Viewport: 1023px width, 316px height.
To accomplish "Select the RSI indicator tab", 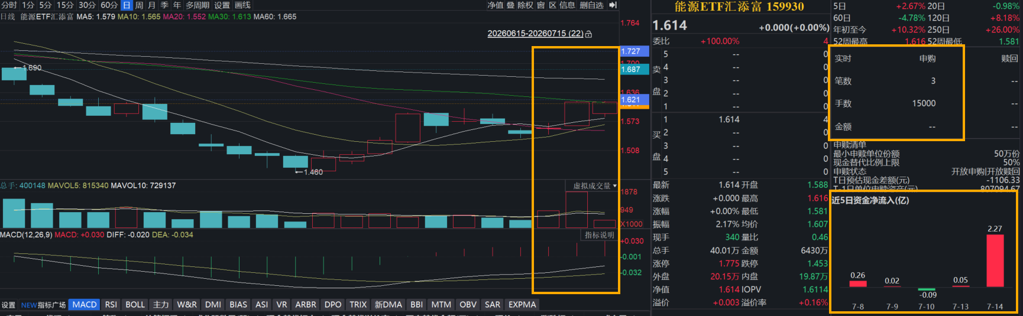I will 111,305.
